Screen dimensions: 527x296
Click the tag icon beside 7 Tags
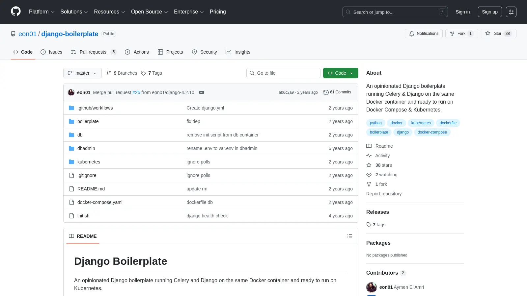click(143, 73)
